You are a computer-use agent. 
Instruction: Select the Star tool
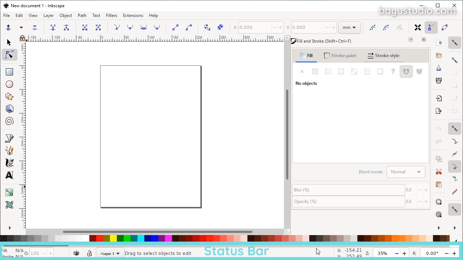pyautogui.click(x=9, y=96)
